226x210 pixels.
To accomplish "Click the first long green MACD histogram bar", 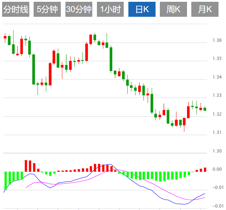I will (x=6, y=181).
